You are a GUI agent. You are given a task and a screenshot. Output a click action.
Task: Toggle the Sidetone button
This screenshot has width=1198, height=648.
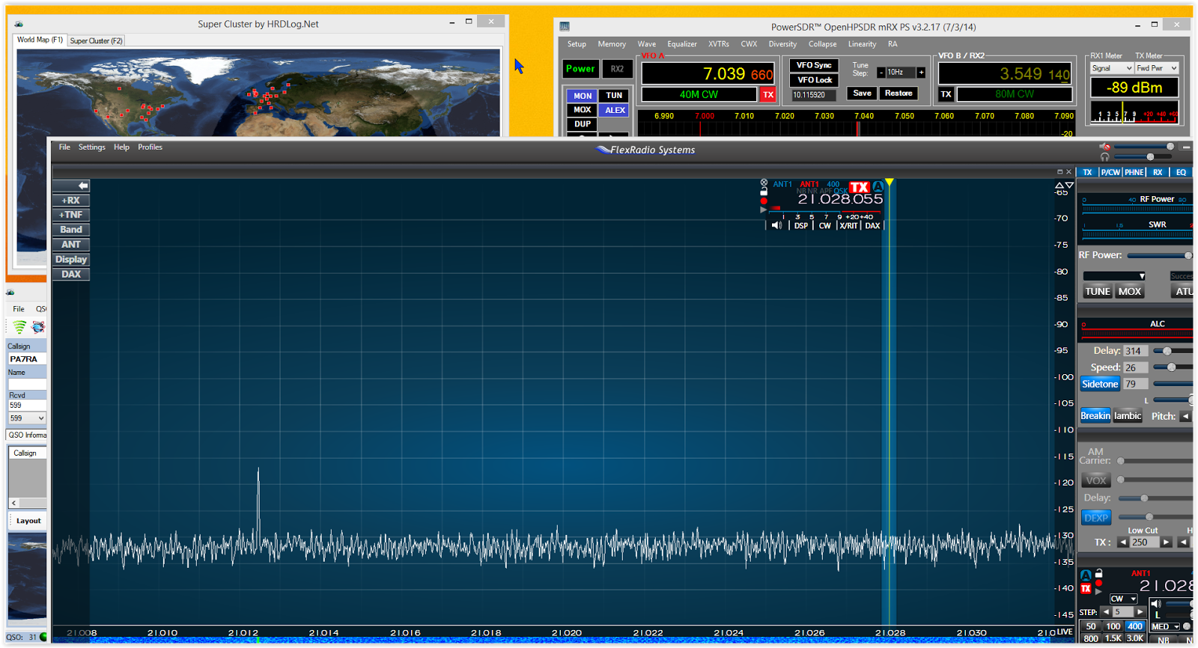click(x=1100, y=384)
